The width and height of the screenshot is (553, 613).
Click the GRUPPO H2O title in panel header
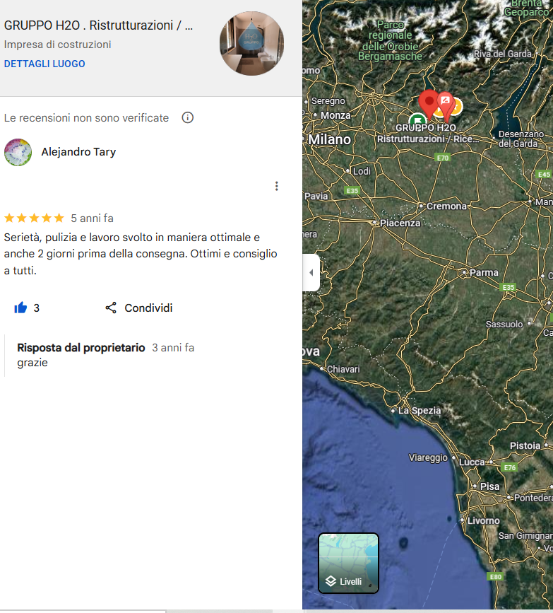click(x=98, y=25)
